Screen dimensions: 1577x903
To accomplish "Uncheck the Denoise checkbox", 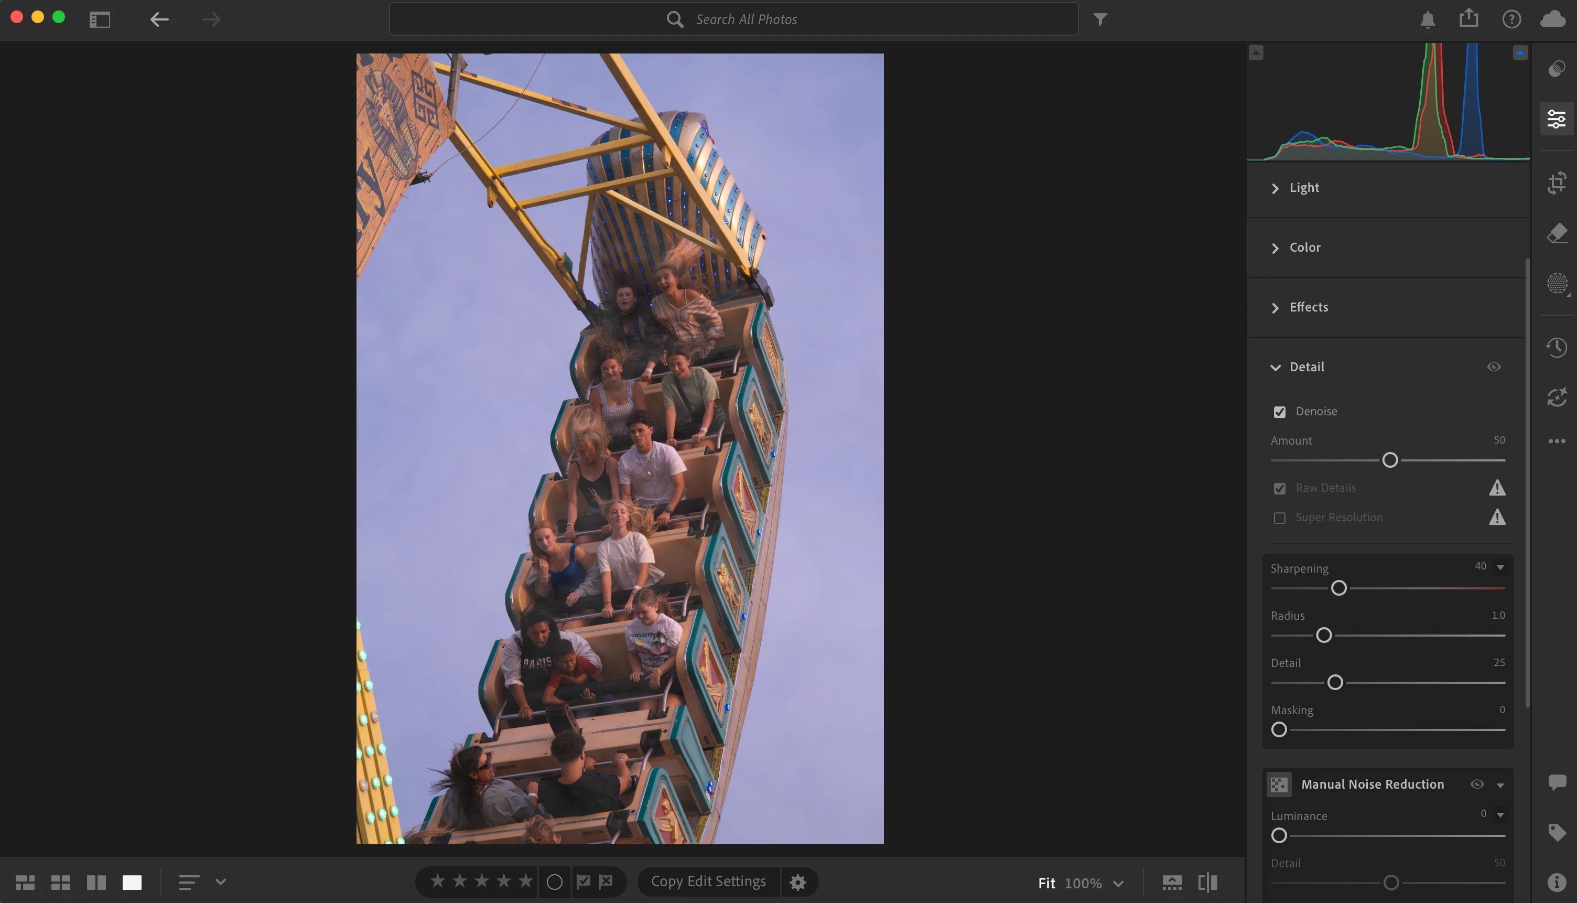I will tap(1279, 412).
